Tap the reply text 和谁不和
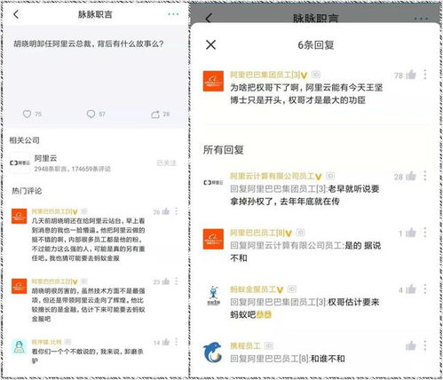The height and width of the screenshot is (380, 443). pos(328,359)
